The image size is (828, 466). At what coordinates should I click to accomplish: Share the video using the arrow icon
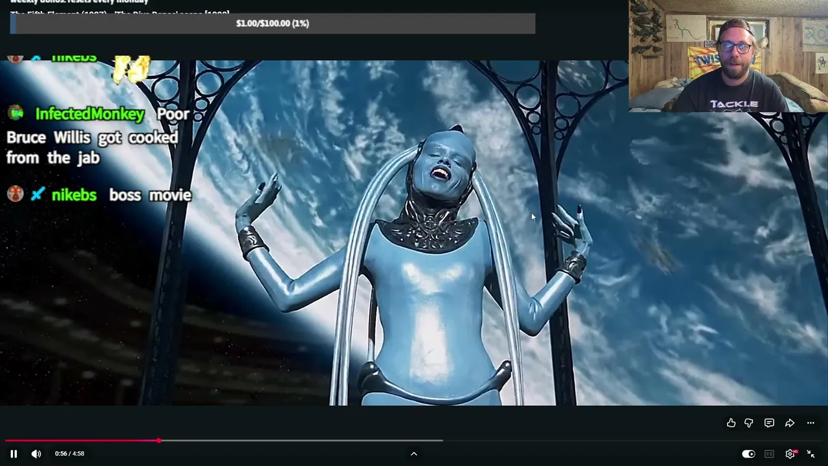[790, 423]
